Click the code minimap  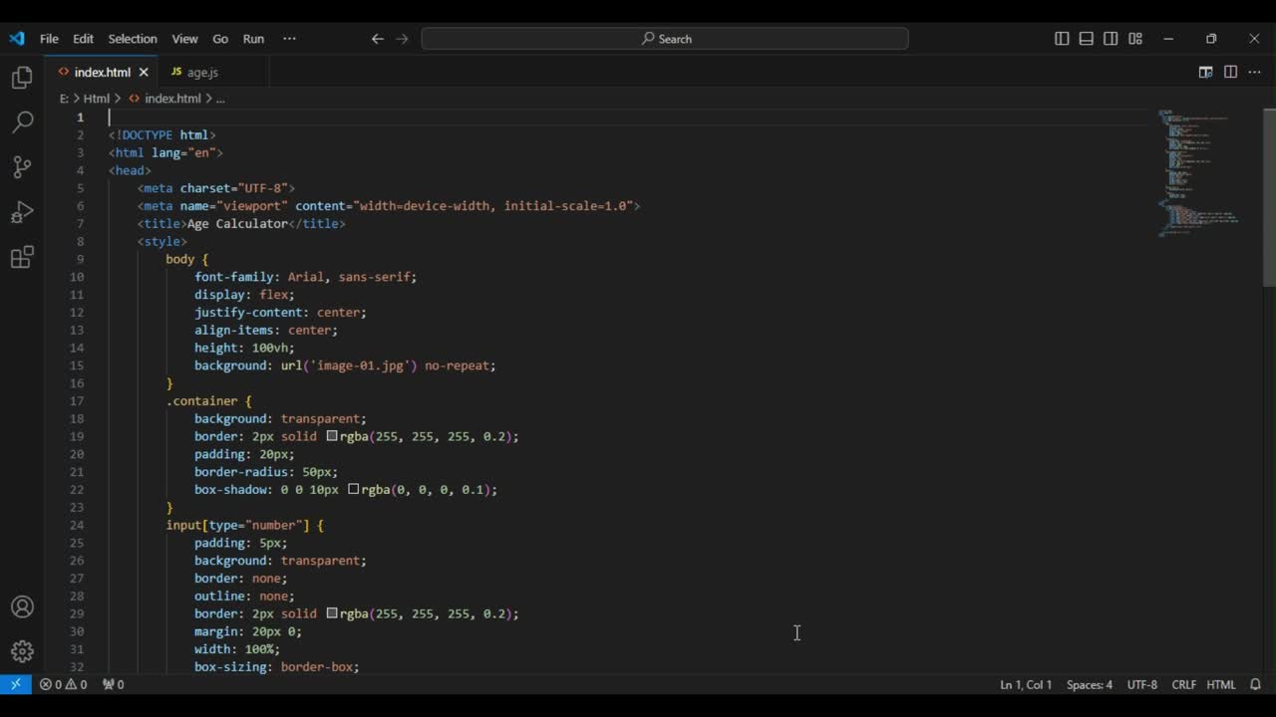click(1201, 171)
